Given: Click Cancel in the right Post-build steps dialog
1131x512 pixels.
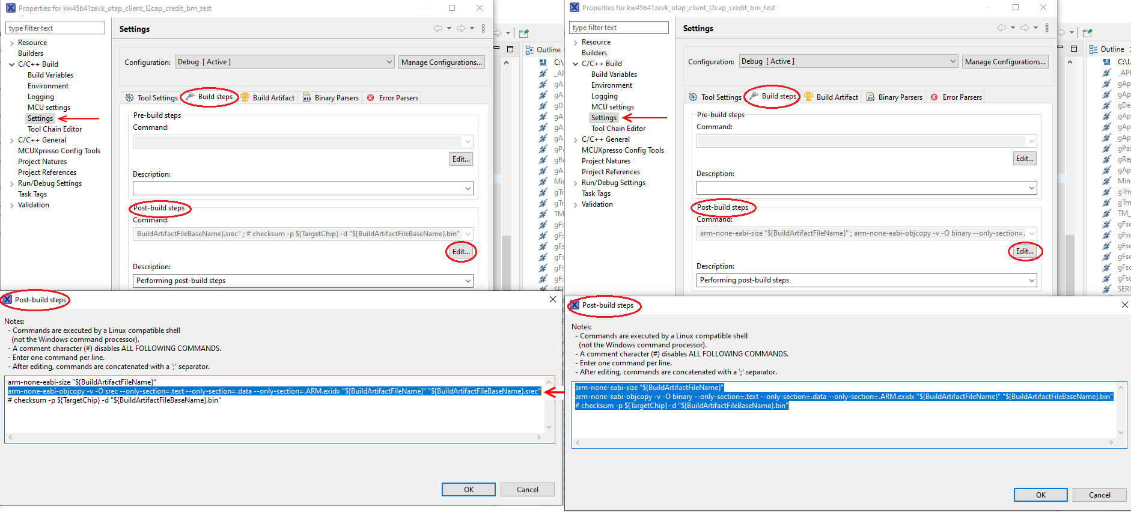Looking at the screenshot, I should point(1099,495).
